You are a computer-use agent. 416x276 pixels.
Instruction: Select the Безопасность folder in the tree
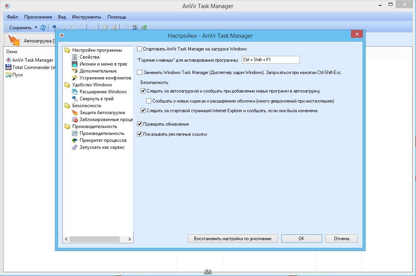click(x=83, y=106)
